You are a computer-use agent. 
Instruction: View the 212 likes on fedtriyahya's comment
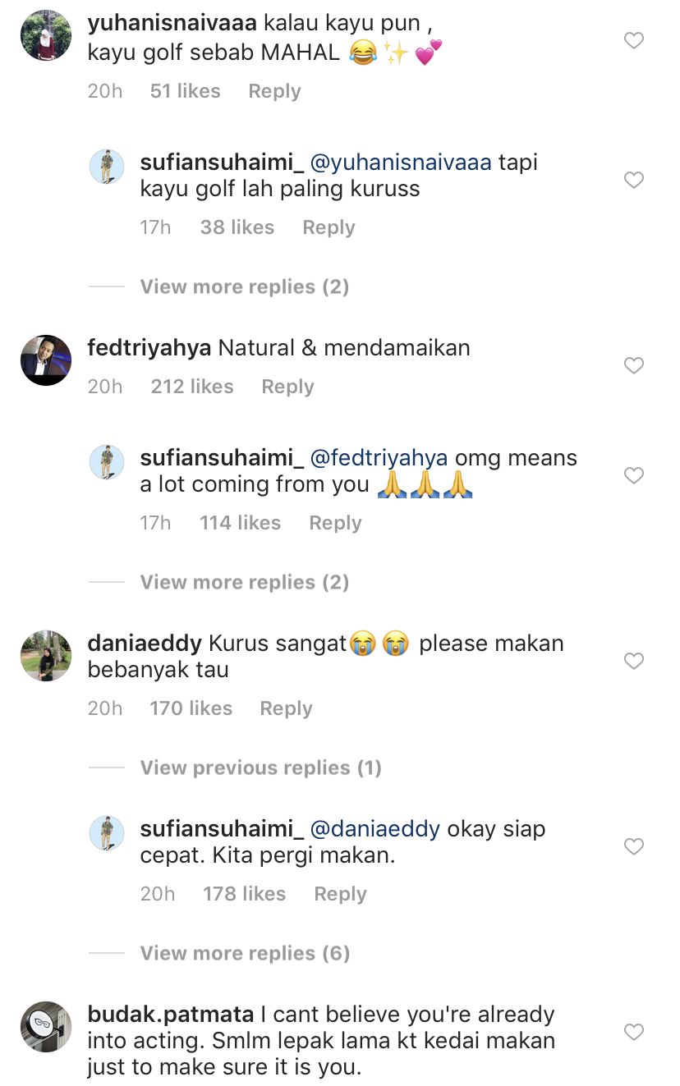point(192,387)
